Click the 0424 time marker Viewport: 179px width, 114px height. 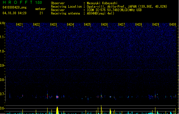pos(70,24)
